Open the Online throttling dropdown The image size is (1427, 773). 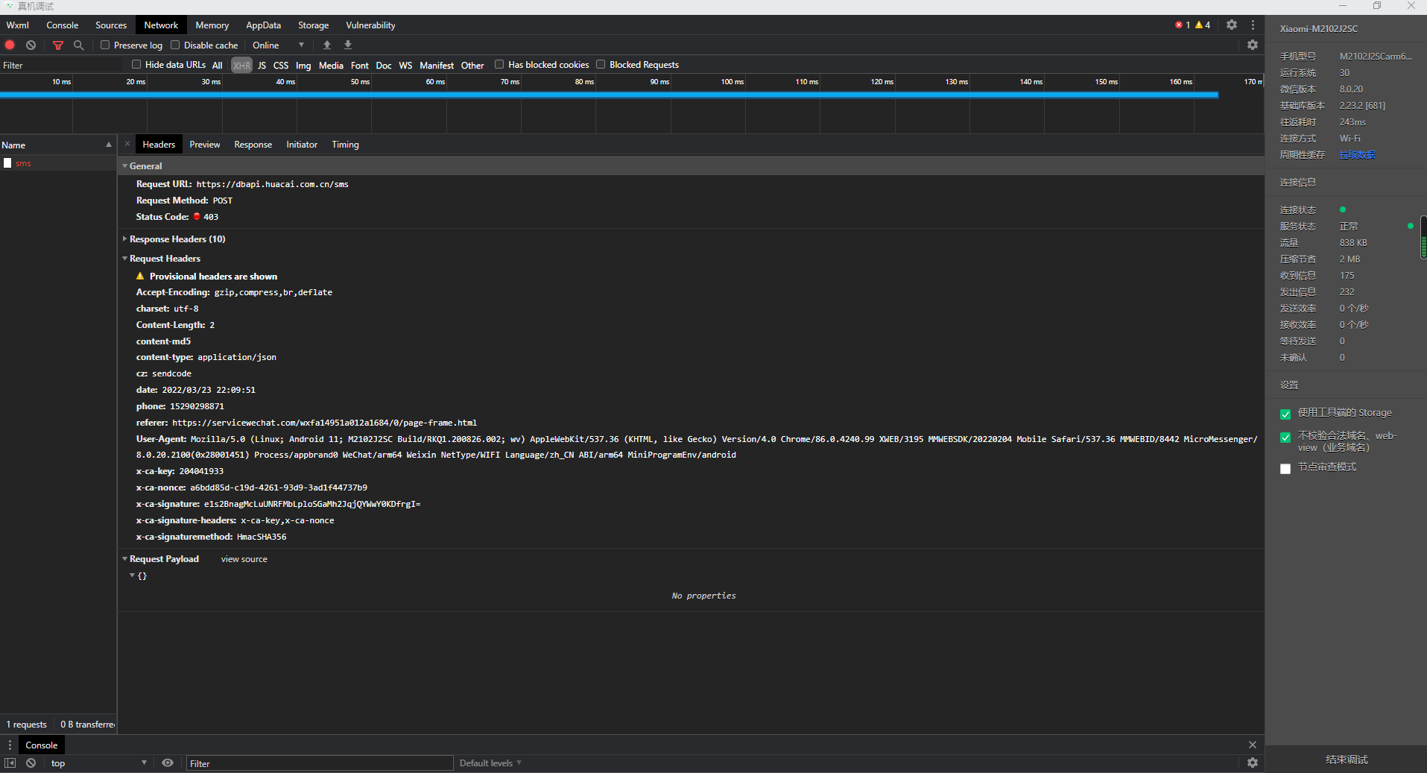[x=278, y=45]
